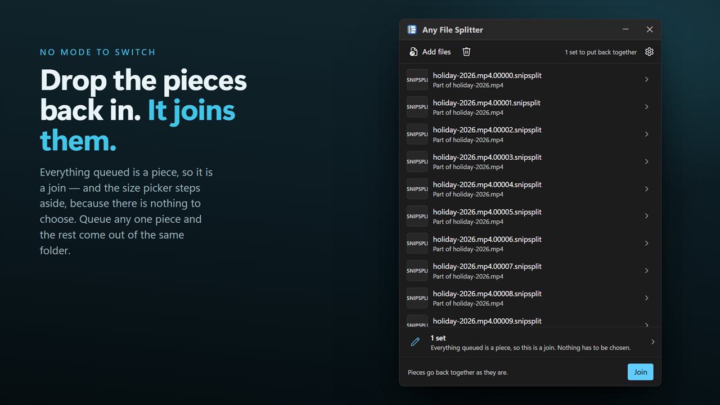The height and width of the screenshot is (405, 720).
Task: Select file name holiday-2026.mp4.00000.snipsplit
Action: [x=487, y=75]
